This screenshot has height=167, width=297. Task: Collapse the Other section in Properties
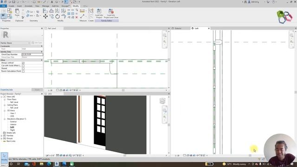point(42,60)
